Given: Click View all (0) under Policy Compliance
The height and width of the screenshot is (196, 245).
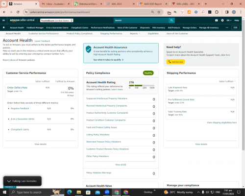Looking at the screenshot, I should coord(121,165).
